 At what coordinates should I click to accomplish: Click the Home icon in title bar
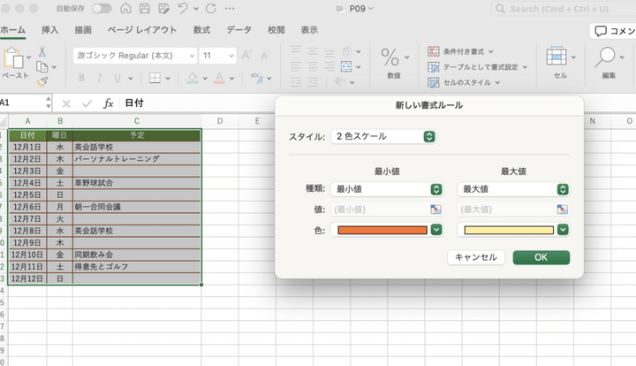[x=125, y=9]
